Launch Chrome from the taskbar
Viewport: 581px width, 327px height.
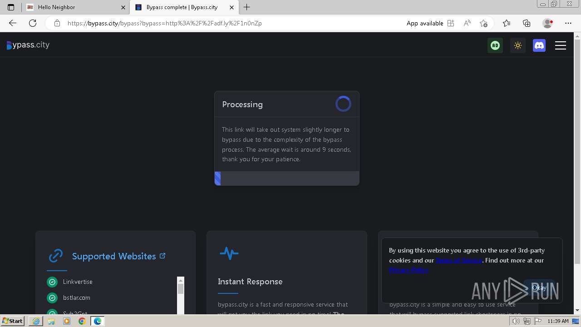click(82, 321)
